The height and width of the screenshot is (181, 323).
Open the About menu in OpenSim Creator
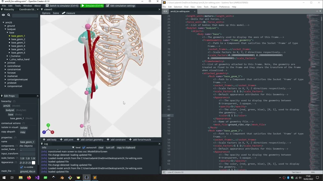pyautogui.click(x=37, y=6)
